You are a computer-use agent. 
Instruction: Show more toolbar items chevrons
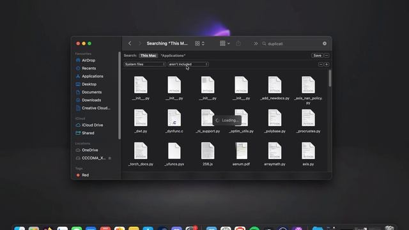256,43
